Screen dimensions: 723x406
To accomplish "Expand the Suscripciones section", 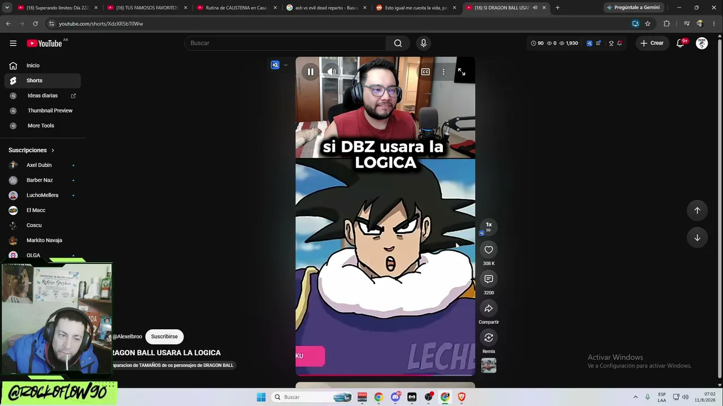I will tap(32, 151).
